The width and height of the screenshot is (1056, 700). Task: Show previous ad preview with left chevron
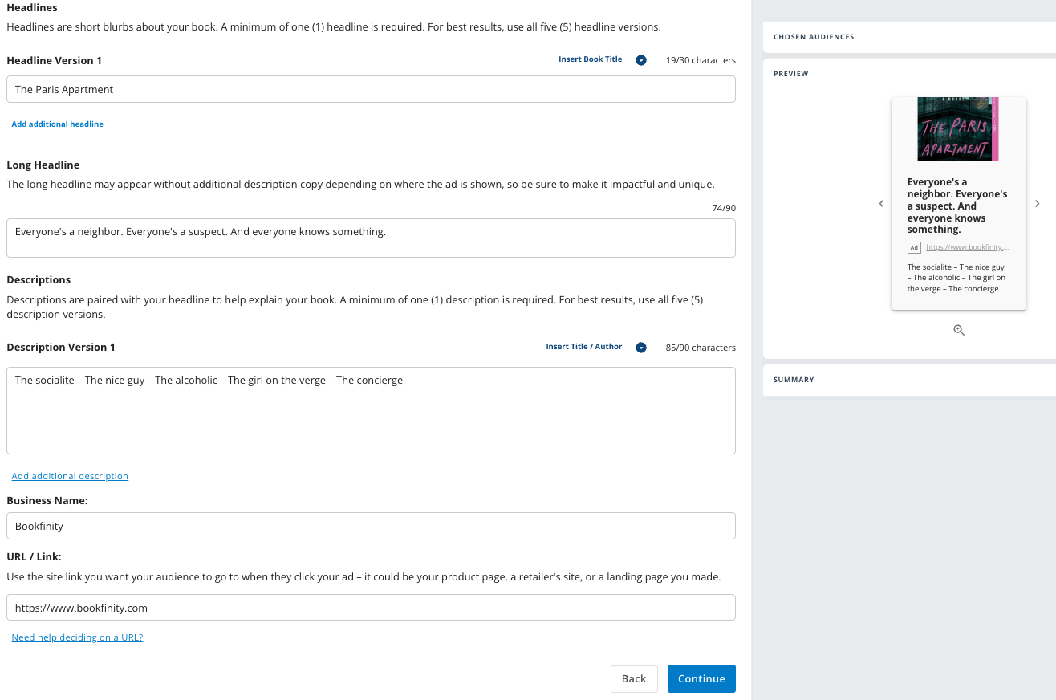point(881,204)
